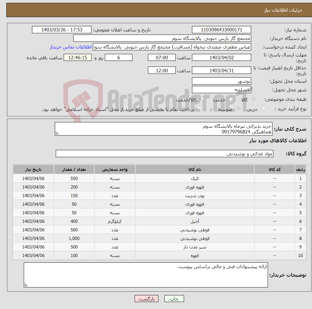Click the پودر شربت item in row 3
The image size is (312, 309).
pyautogui.click(x=194, y=196)
